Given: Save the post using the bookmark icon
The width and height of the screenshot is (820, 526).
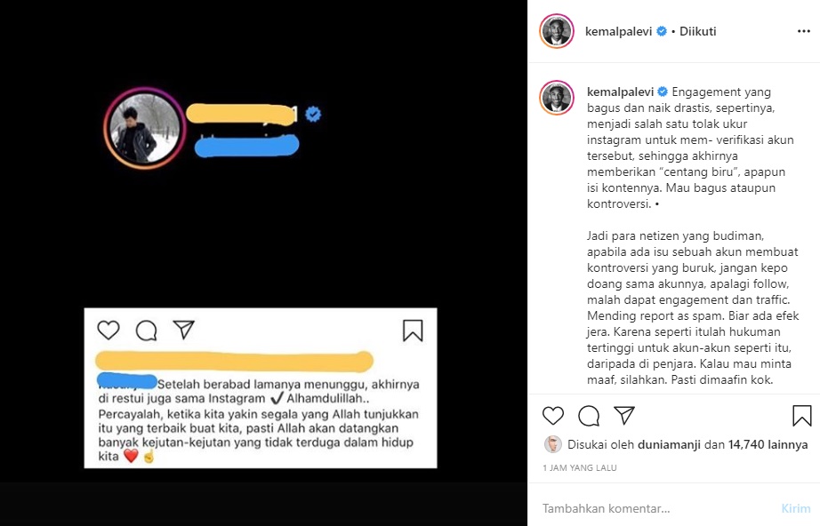Looking at the screenshot, I should point(803,415).
